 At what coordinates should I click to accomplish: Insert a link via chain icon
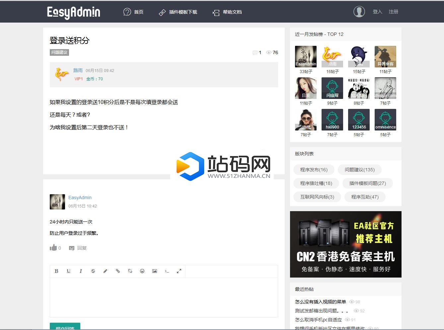point(117,271)
